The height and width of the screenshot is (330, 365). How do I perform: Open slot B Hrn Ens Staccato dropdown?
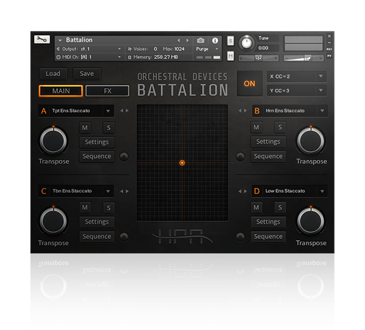tap(290, 111)
